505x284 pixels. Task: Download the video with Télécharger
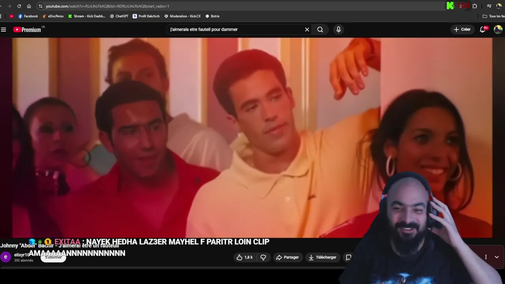(322, 257)
